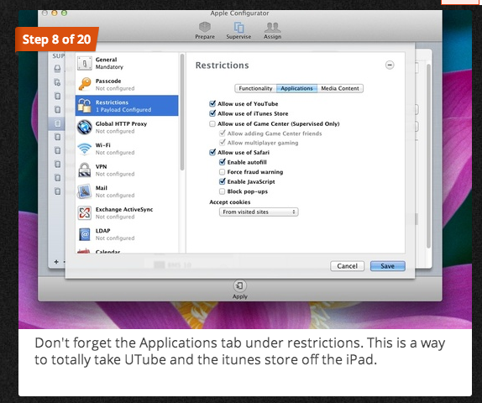Click the Apply icon at bottom
Image resolution: width=482 pixels, height=403 pixels.
(240, 286)
